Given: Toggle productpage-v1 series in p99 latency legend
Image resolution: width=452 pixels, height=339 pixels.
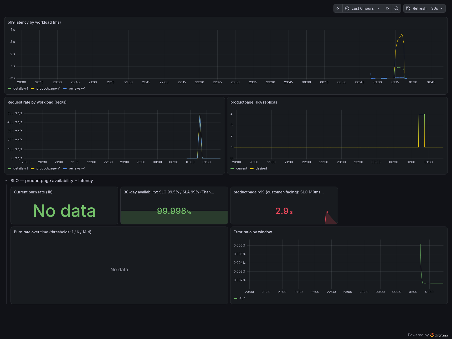Looking at the screenshot, I should [48, 89].
